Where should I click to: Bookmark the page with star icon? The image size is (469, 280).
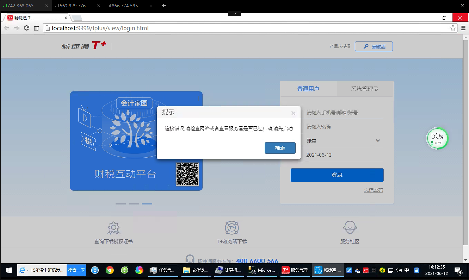coord(453,28)
